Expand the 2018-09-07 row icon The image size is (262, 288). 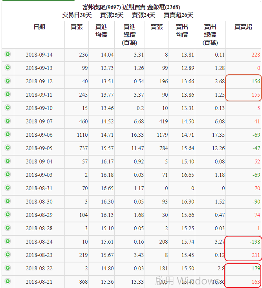[7, 121]
